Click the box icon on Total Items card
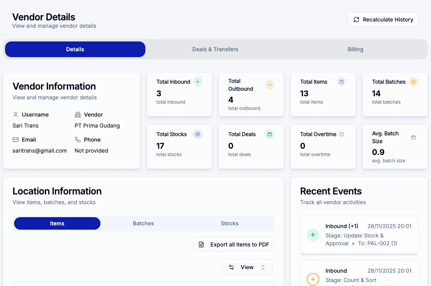 tap(342, 81)
